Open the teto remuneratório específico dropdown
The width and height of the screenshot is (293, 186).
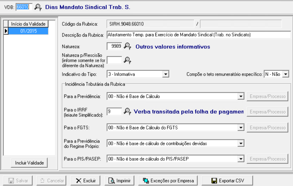285,74
